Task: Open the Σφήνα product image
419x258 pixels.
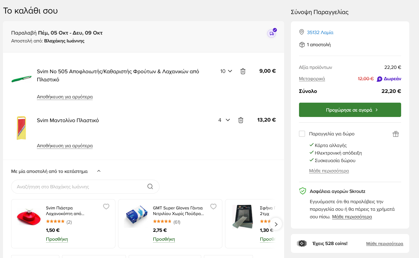Action: [243, 217]
